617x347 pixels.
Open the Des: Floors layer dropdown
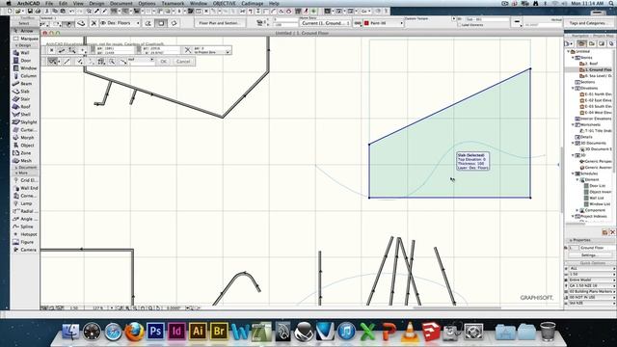coord(121,23)
